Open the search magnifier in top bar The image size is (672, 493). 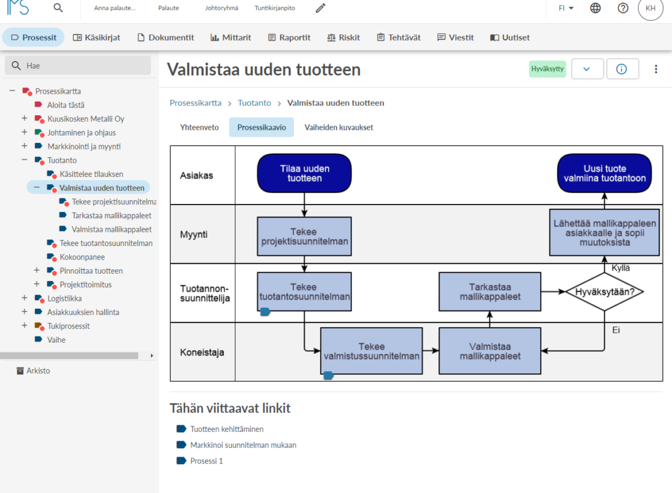tap(59, 8)
